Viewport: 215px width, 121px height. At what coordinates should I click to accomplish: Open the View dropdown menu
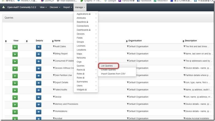click(x=43, y=7)
